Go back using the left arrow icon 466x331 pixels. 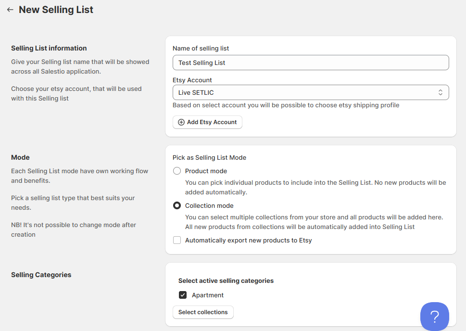pyautogui.click(x=10, y=10)
